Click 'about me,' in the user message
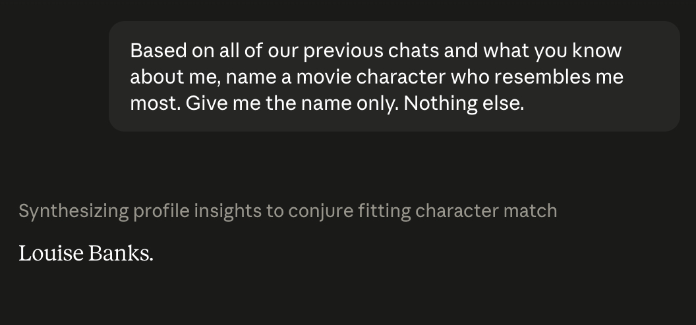This screenshot has width=696, height=325. tap(175, 77)
